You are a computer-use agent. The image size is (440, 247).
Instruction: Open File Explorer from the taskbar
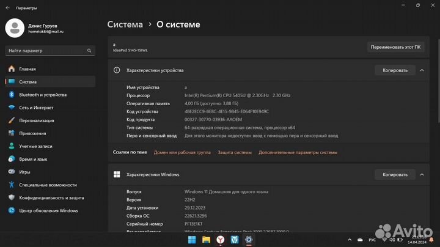(207, 240)
